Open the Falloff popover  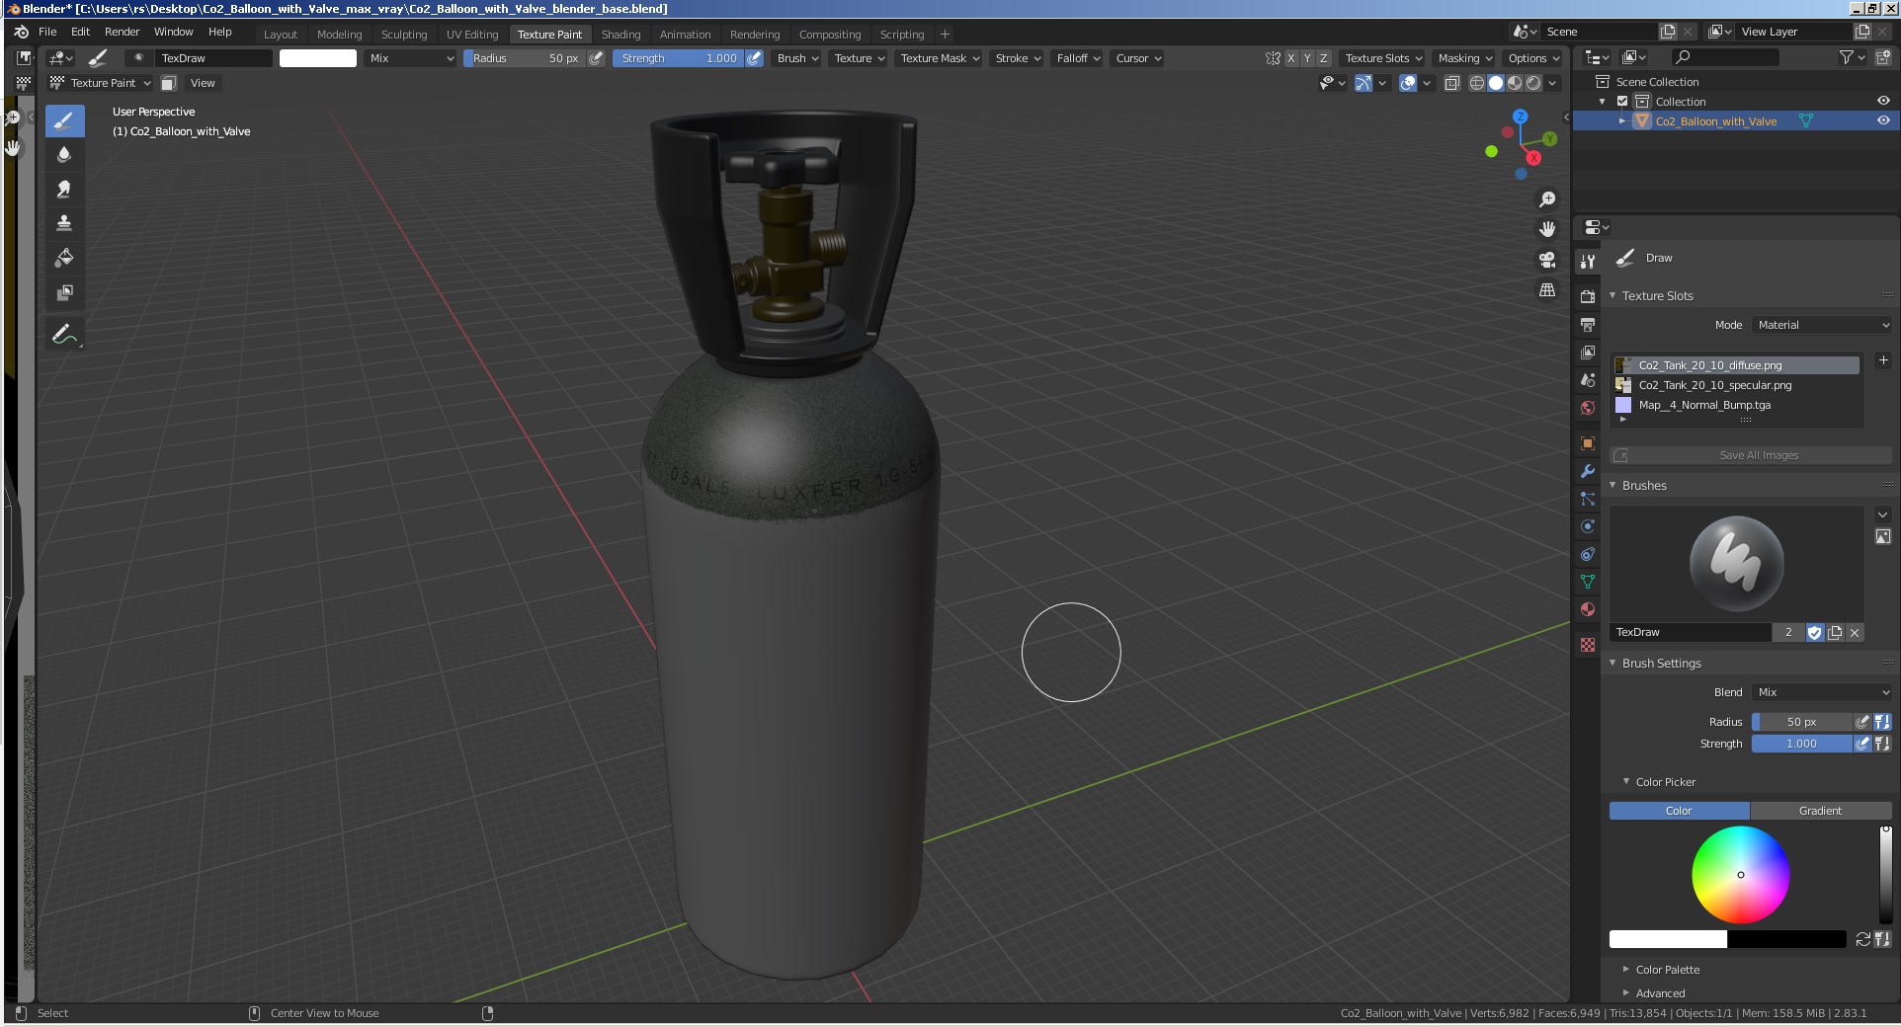click(x=1078, y=58)
